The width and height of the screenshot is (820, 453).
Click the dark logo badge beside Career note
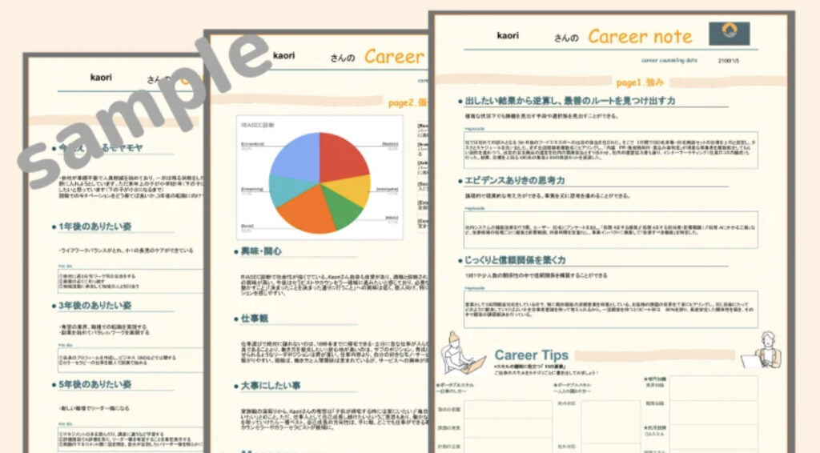(729, 34)
